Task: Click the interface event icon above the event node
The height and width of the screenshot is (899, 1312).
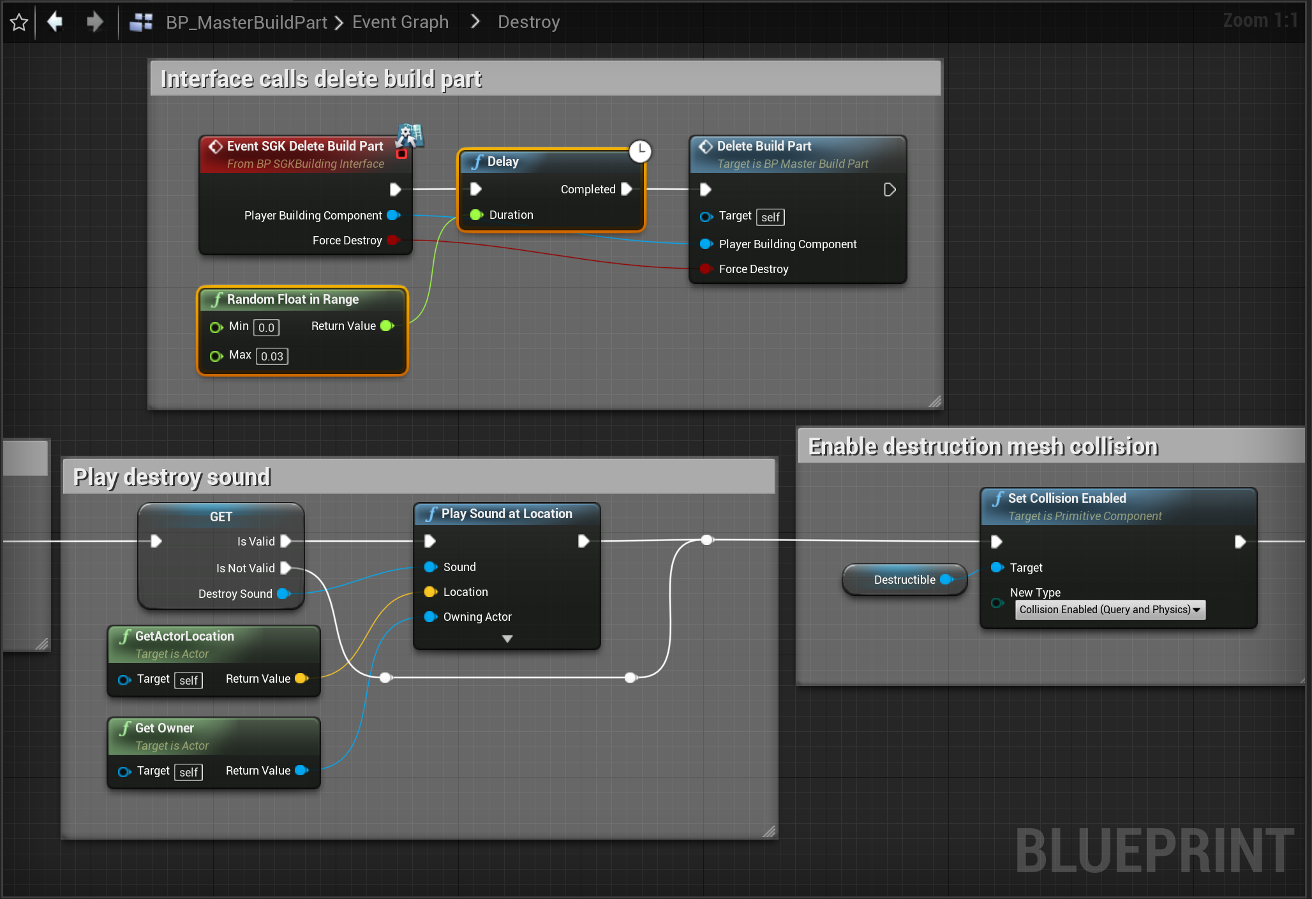Action: click(x=410, y=134)
